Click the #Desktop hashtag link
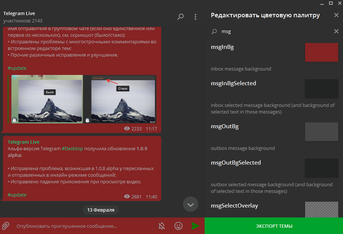This screenshot has height=234, width=343. coord(73,148)
